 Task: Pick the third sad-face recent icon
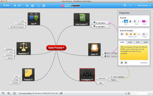click(x=135, y=34)
